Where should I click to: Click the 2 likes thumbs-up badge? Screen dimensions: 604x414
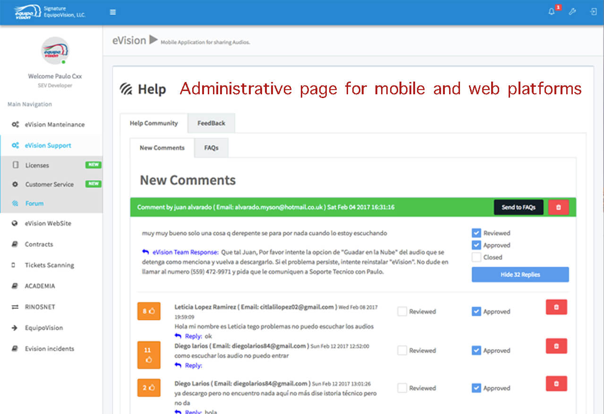[x=149, y=388]
